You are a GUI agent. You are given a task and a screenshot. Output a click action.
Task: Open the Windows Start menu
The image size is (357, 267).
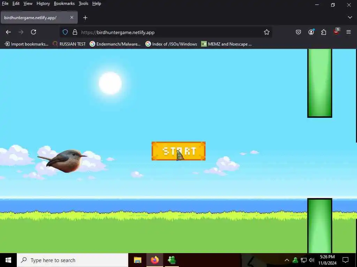click(x=8, y=260)
